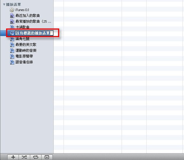Collapse the 播放清單 section triangle
The height and width of the screenshot is (160, 184).
[4, 5]
